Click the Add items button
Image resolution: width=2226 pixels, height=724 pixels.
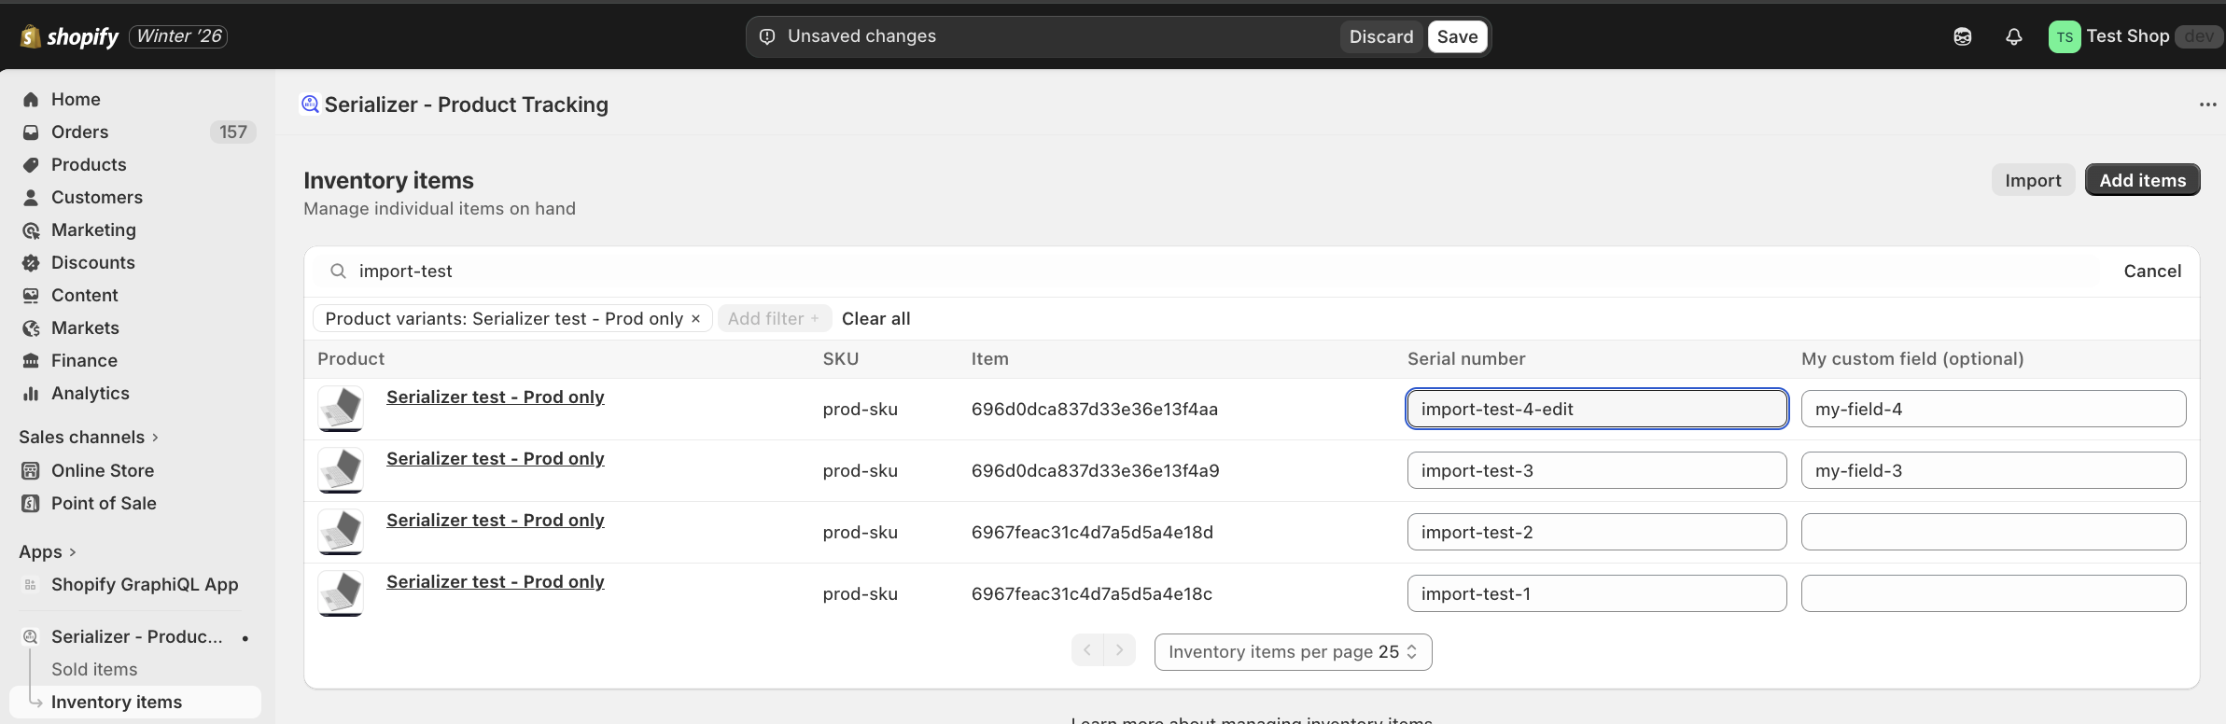[x=2141, y=180]
